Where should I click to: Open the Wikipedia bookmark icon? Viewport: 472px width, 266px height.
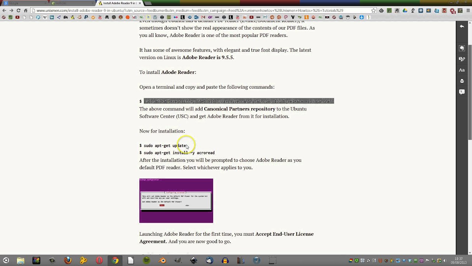point(45,17)
